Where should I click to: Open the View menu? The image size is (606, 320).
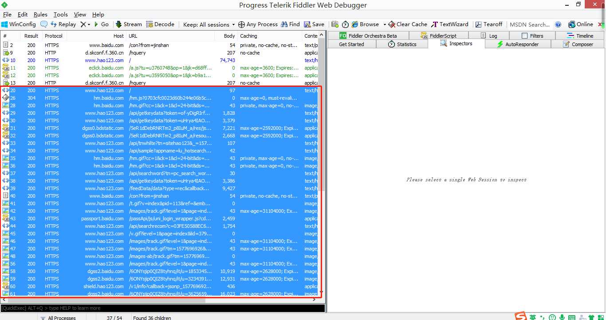80,15
